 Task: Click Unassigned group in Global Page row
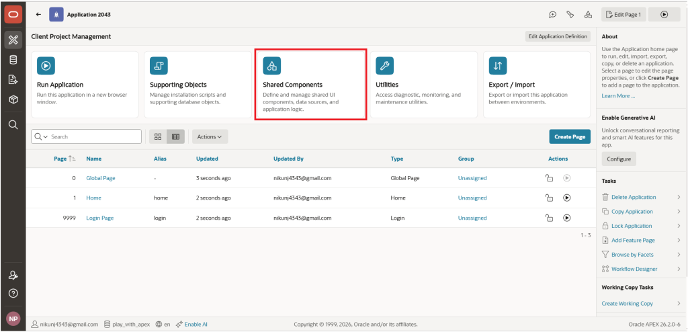pyautogui.click(x=472, y=178)
